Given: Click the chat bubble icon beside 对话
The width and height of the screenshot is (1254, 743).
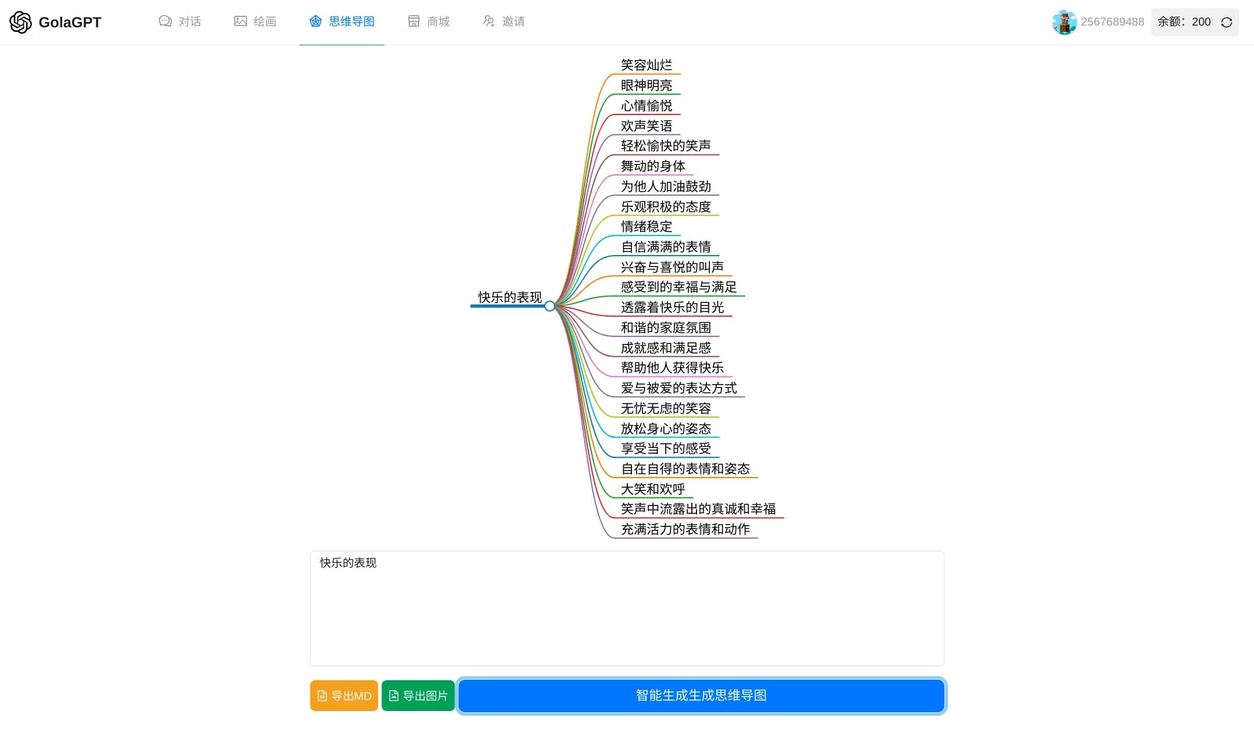Looking at the screenshot, I should tap(165, 21).
